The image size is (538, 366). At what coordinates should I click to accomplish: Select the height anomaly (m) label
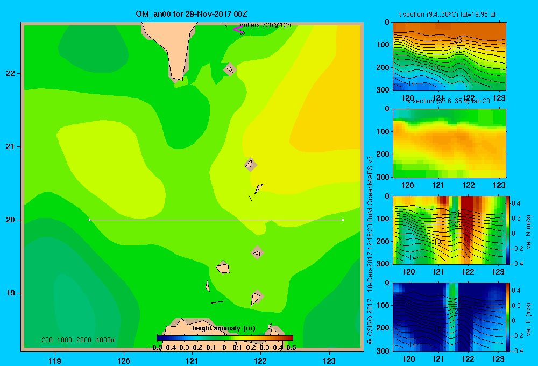point(224,328)
